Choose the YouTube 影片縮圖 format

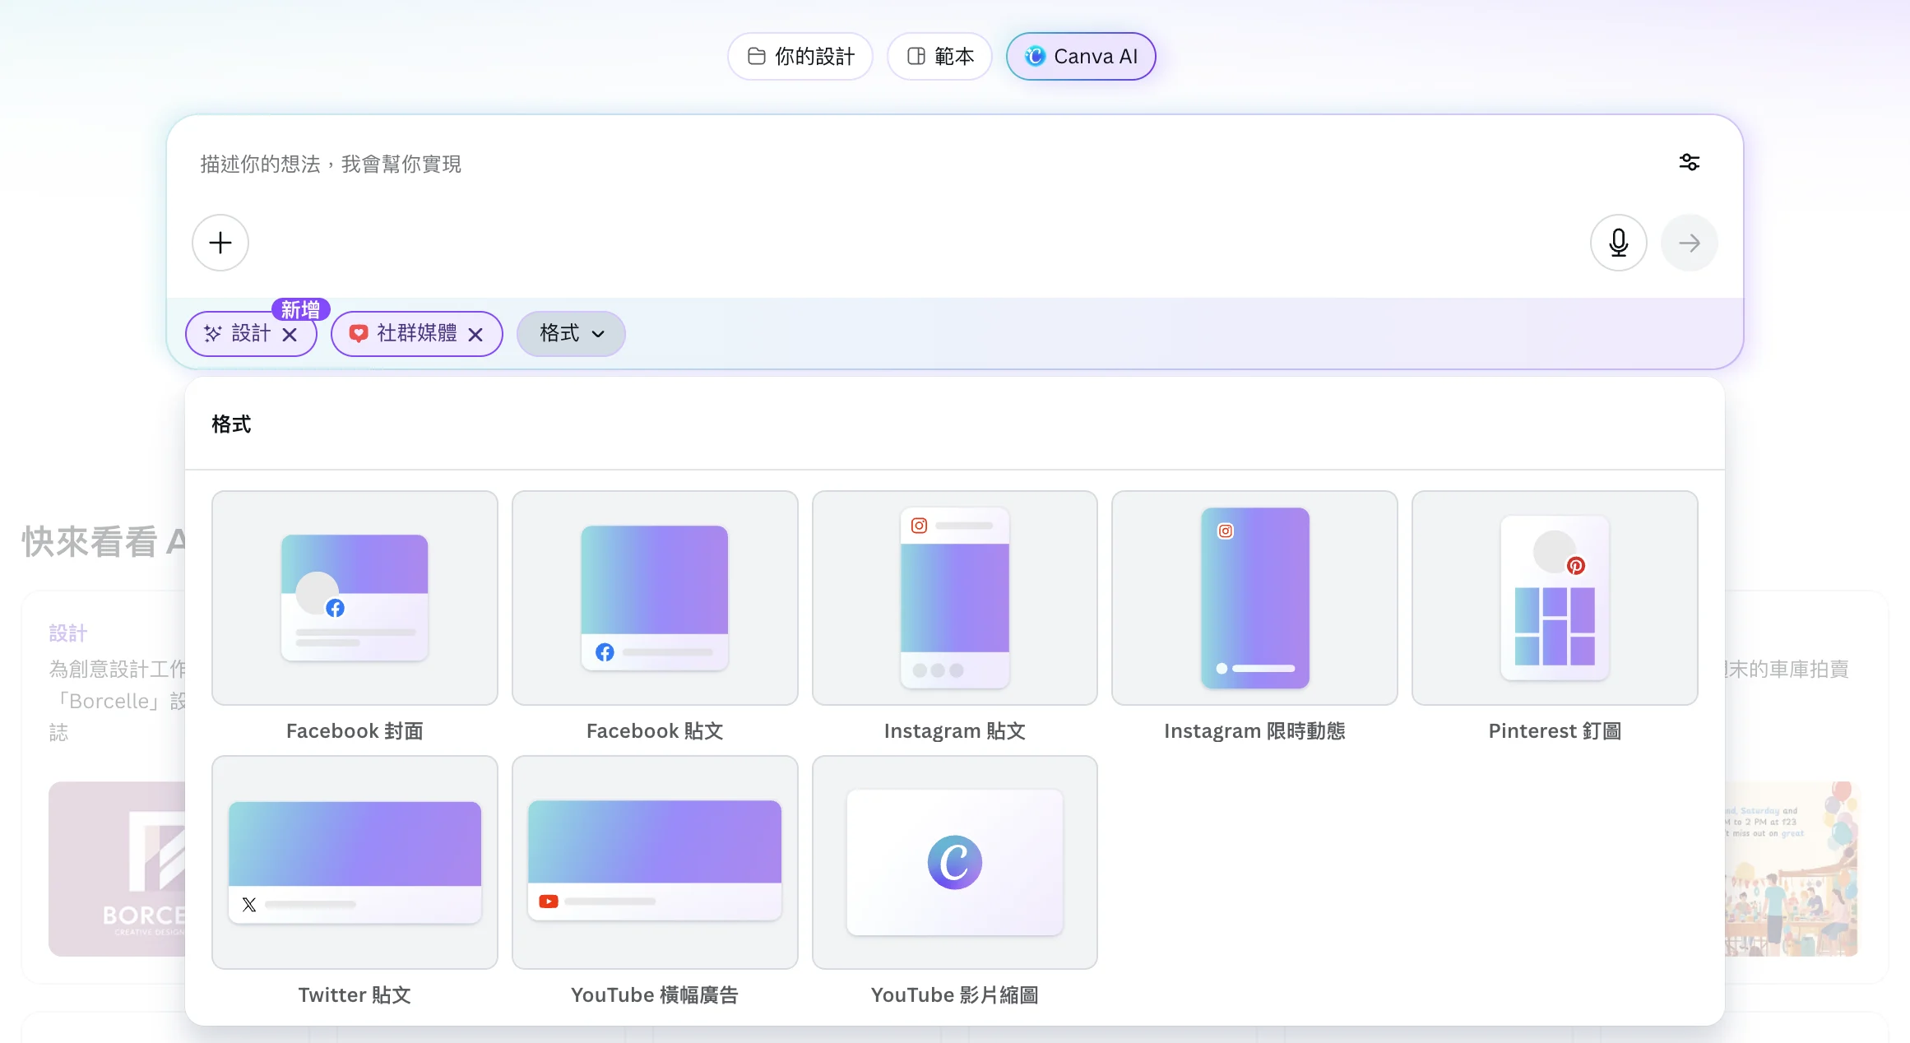(x=954, y=862)
